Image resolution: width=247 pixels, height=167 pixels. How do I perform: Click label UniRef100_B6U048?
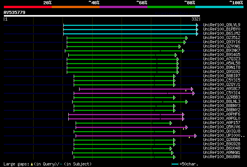tap(222, 148)
